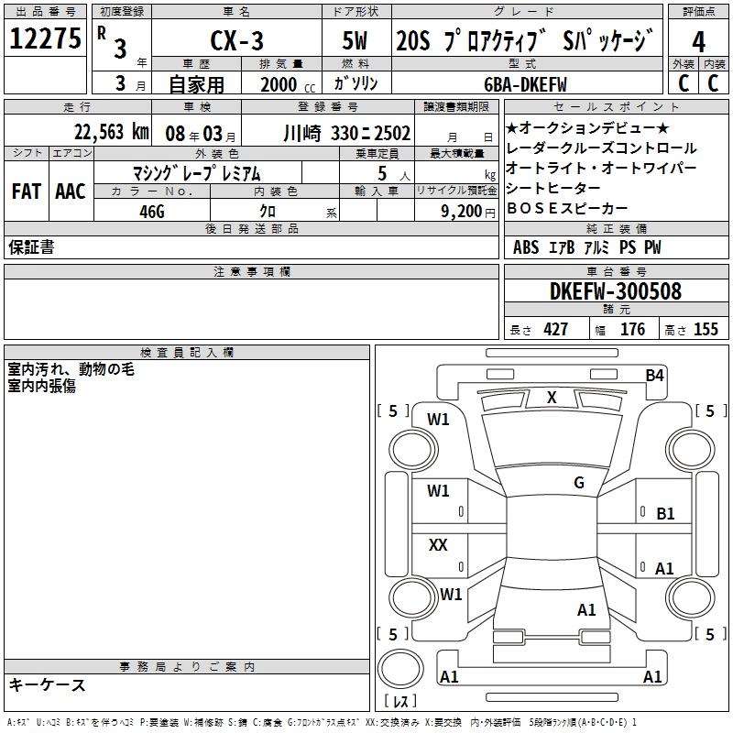Select seating capacity 5 人
Image resolution: width=733 pixels, height=733 pixels.
[x=394, y=174]
